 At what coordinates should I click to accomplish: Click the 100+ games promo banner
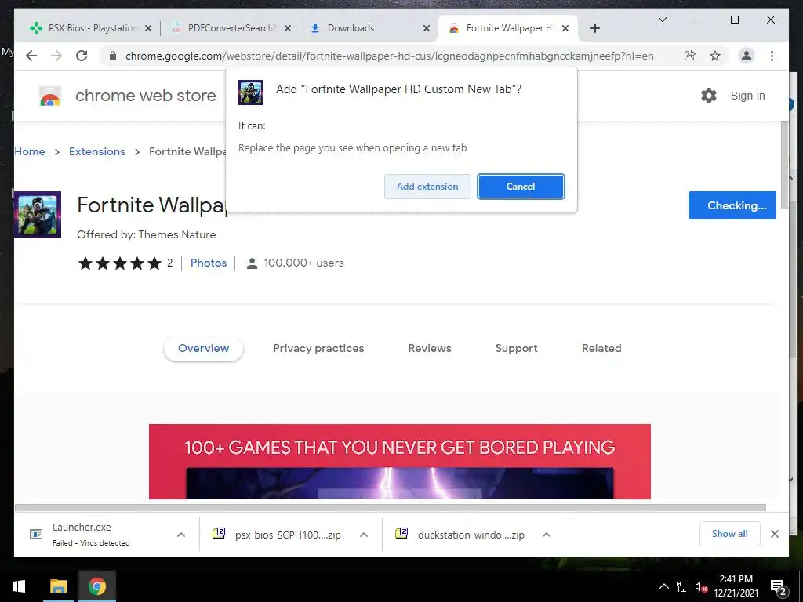399,461
